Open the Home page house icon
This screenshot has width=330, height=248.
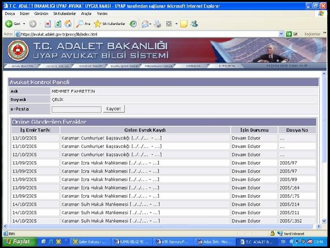pyautogui.click(x=68, y=24)
